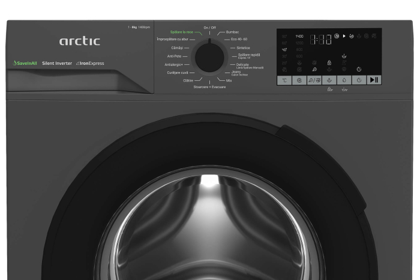420x280 pixels.
Task: Click the dim rinse icon in top row
Action: point(359,36)
